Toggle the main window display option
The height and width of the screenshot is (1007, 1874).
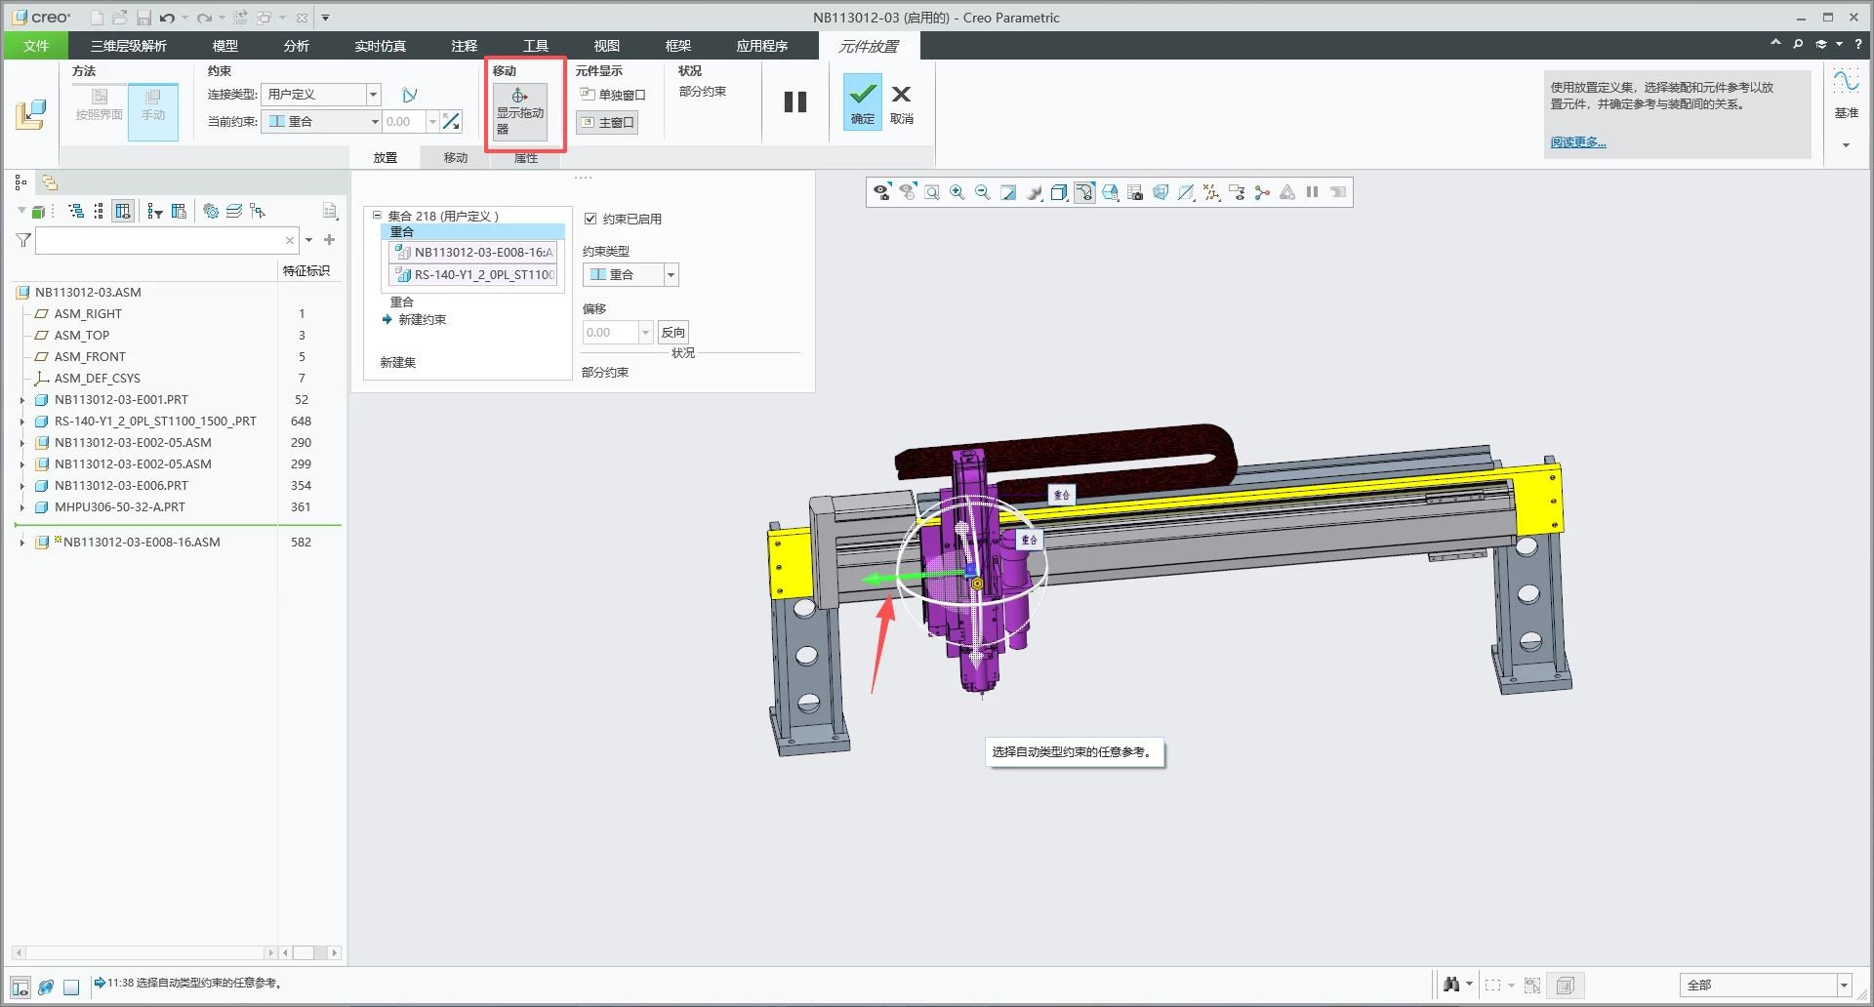[607, 122]
